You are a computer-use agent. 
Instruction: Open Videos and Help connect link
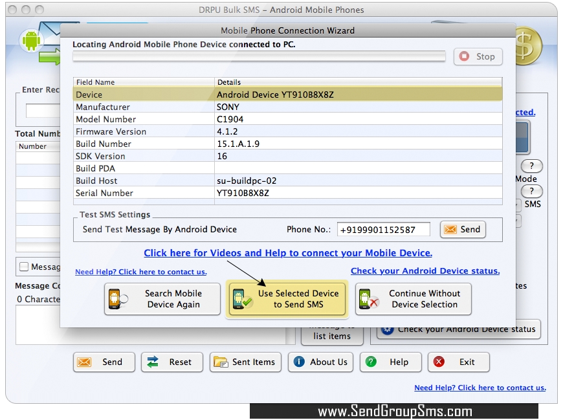tap(288, 253)
